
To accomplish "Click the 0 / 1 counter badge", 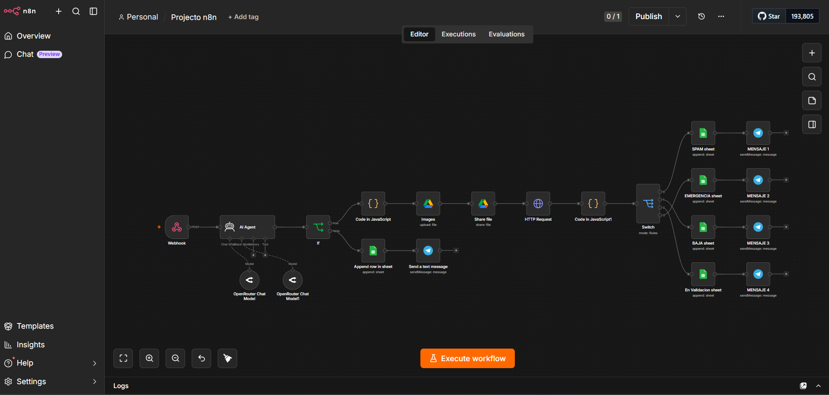I will (613, 16).
